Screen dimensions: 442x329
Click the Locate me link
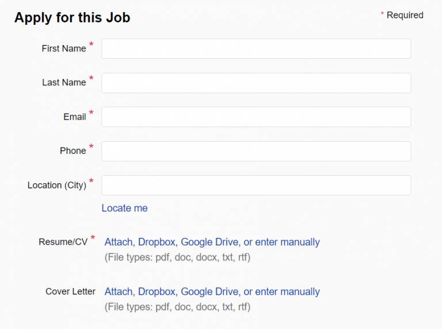(x=124, y=208)
